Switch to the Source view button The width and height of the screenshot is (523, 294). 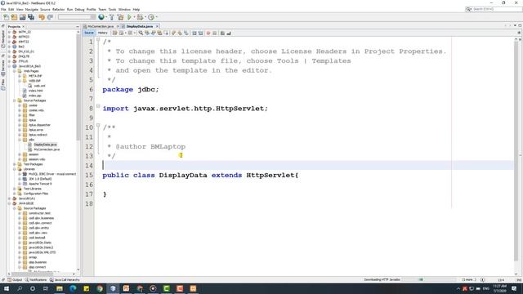tap(89, 33)
